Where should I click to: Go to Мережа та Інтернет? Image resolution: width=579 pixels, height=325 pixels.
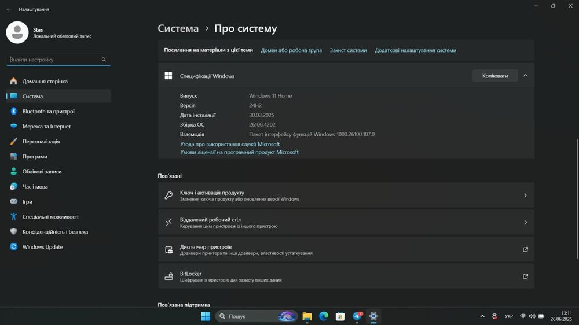[58, 127]
